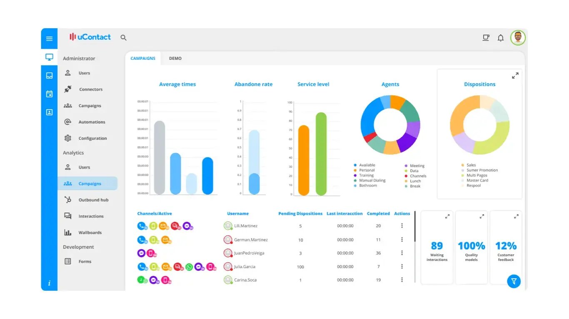Click German.Martinez's SMS mobile channel icon
This screenshot has height=319, width=569.
(153, 240)
